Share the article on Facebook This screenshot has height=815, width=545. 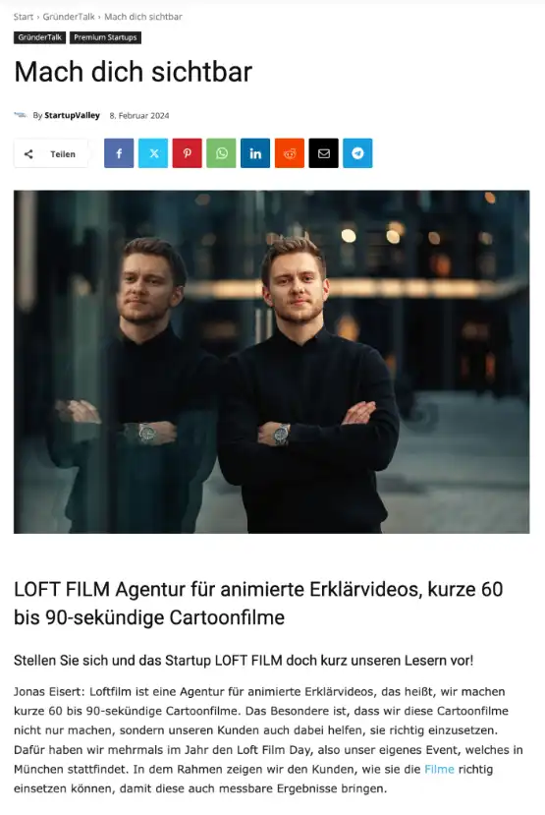click(119, 153)
